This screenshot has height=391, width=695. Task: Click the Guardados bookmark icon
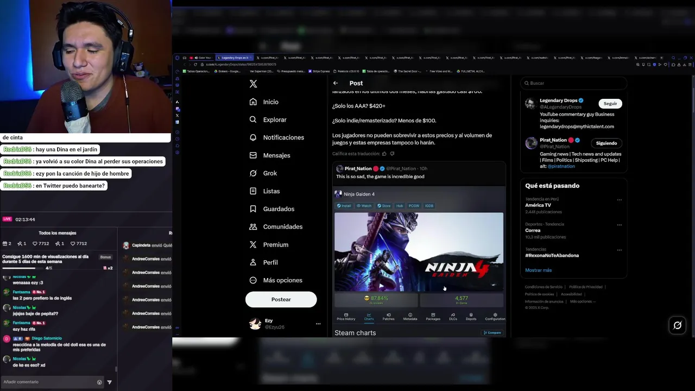click(253, 209)
